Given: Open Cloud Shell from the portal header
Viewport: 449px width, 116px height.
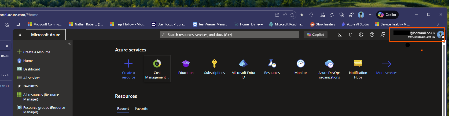Looking at the screenshot, I should click(x=340, y=35).
